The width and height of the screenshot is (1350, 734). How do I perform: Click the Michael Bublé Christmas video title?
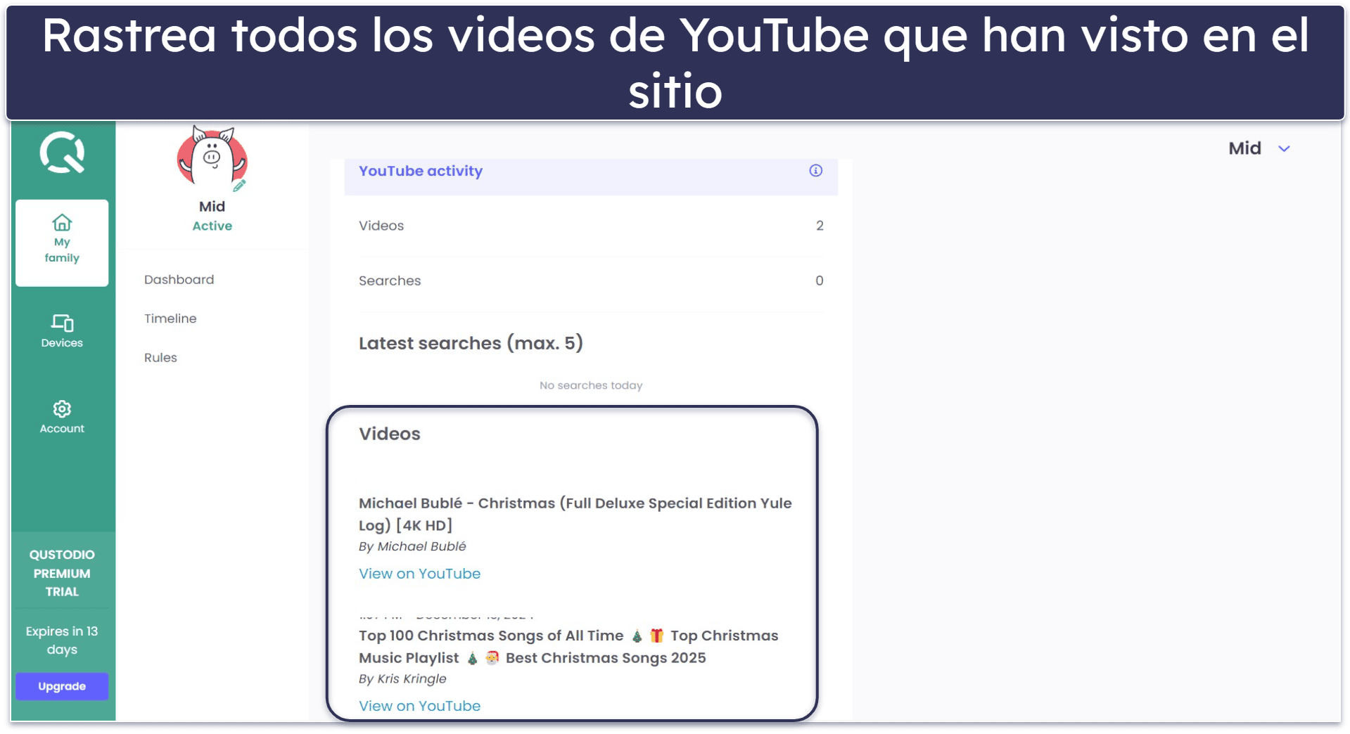575,514
